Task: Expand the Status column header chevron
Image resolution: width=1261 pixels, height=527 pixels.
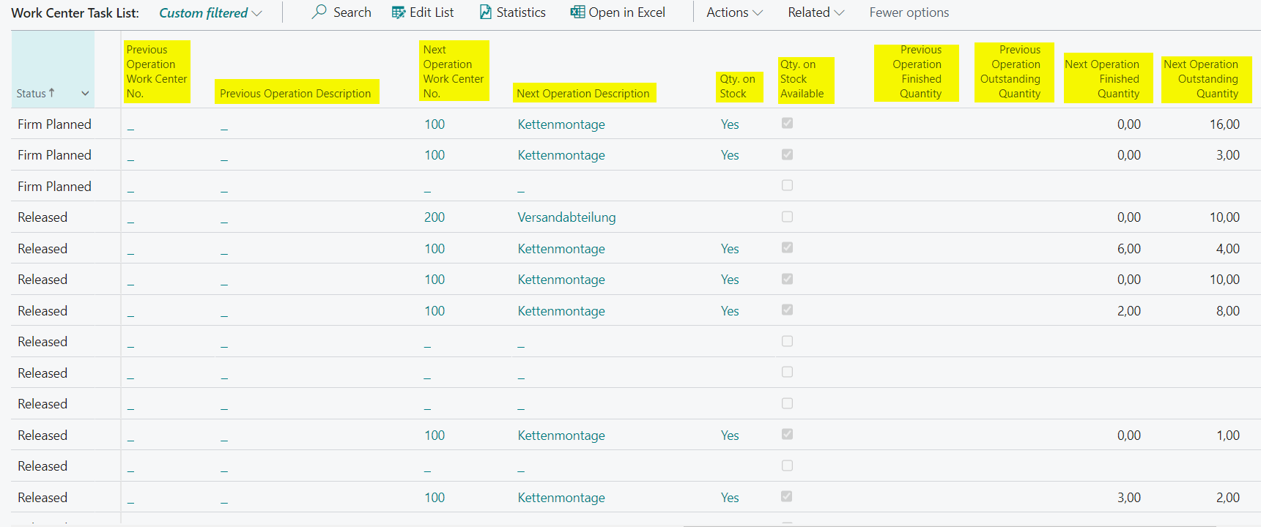Action: click(85, 94)
